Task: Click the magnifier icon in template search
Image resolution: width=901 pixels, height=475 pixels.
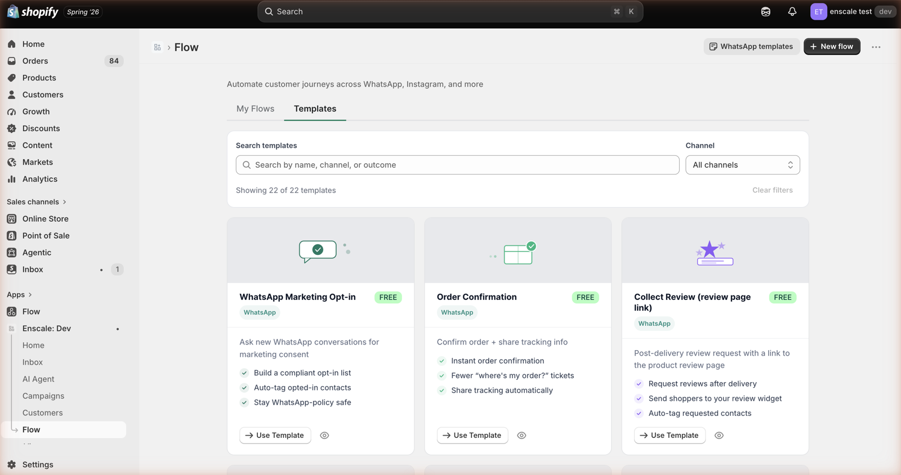Action: 247,165
